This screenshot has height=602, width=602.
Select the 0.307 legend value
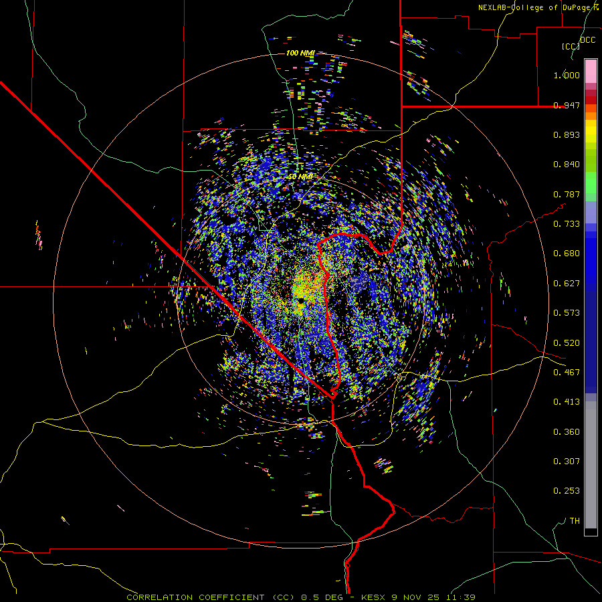[567, 462]
